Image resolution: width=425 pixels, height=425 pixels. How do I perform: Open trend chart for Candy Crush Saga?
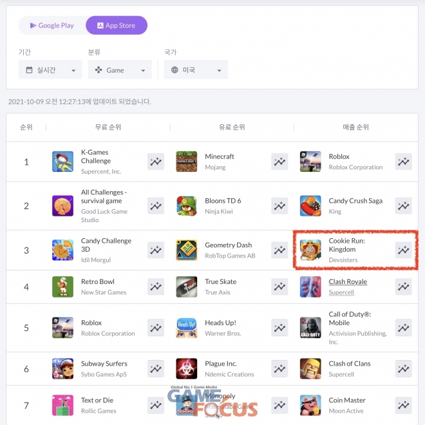[403, 206]
